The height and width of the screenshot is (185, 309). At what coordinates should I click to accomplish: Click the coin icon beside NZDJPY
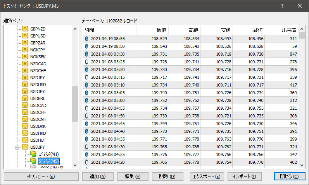click(26, 78)
